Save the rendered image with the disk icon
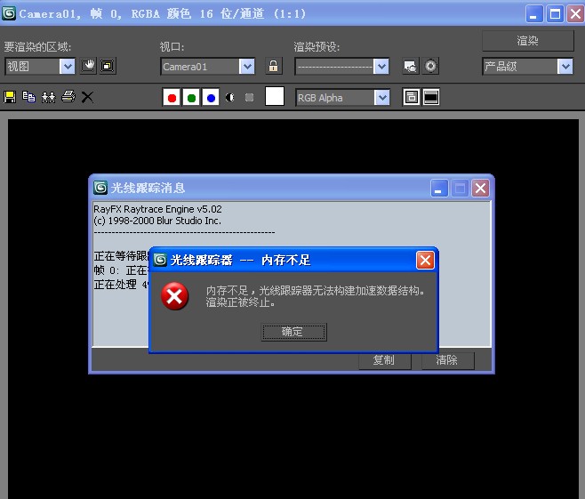 point(10,97)
